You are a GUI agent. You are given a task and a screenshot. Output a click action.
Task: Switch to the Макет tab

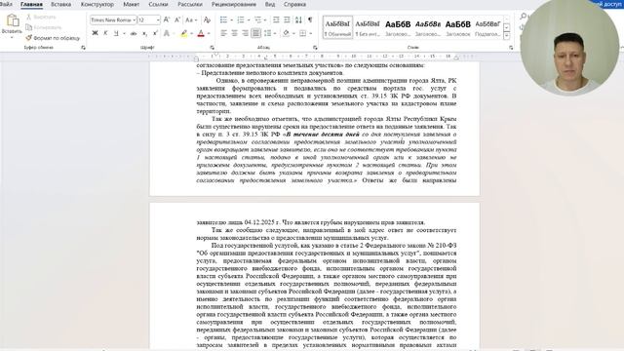[132, 4]
